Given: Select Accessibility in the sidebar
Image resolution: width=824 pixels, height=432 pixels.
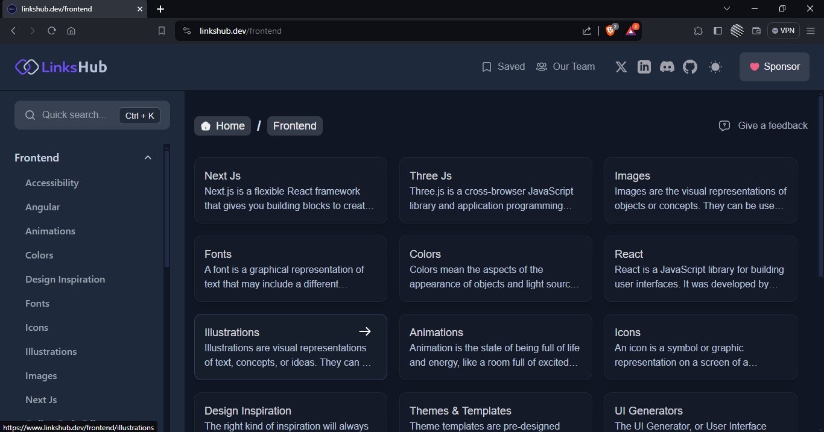Looking at the screenshot, I should point(52,183).
